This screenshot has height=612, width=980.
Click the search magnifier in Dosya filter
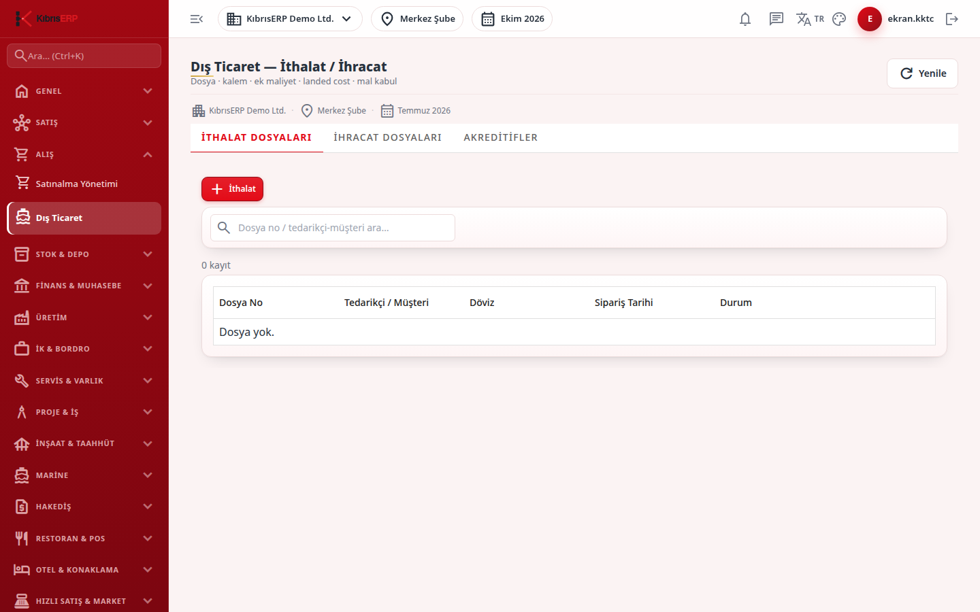(224, 228)
